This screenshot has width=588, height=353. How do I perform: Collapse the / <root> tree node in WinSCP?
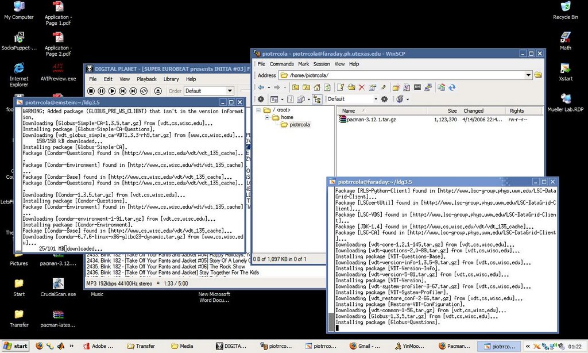tap(258, 110)
